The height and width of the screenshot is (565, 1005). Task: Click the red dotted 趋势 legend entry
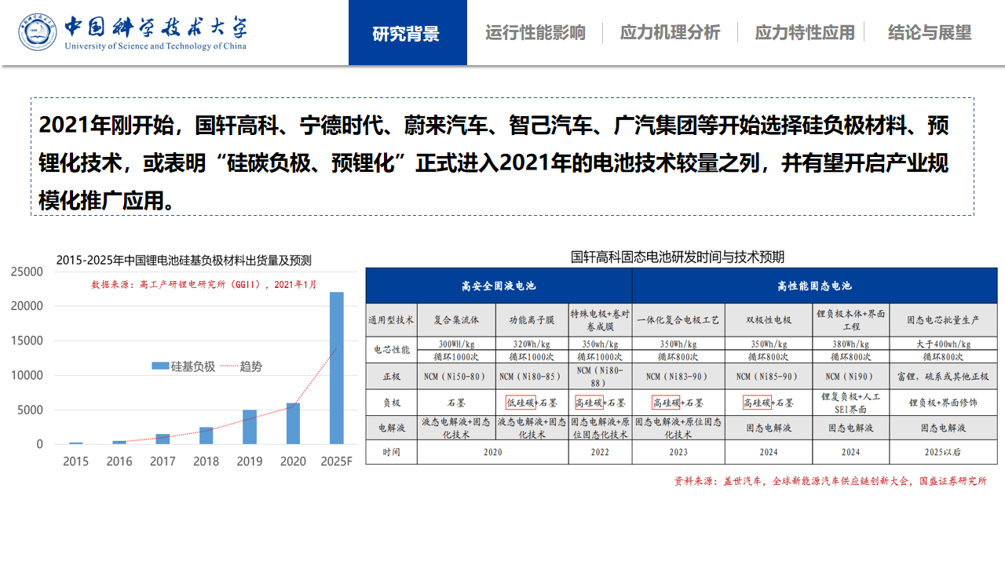coord(241,366)
